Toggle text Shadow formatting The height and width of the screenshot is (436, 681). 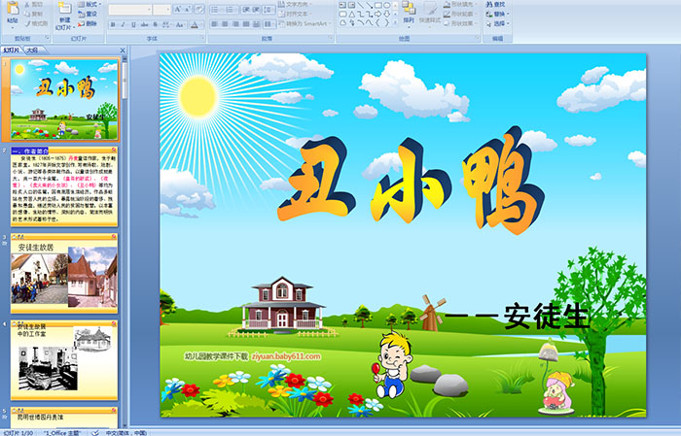point(156,24)
